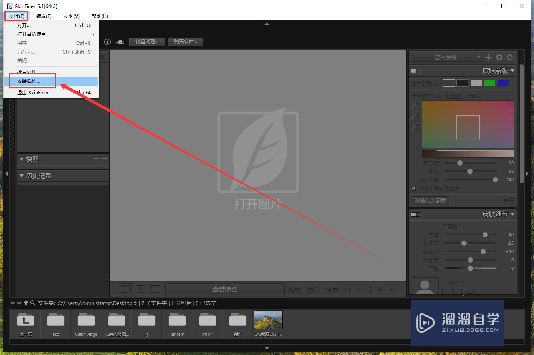Viewport: 534px width, 355px height.
Task: Click 适合 zoom option
Action: 313,289
